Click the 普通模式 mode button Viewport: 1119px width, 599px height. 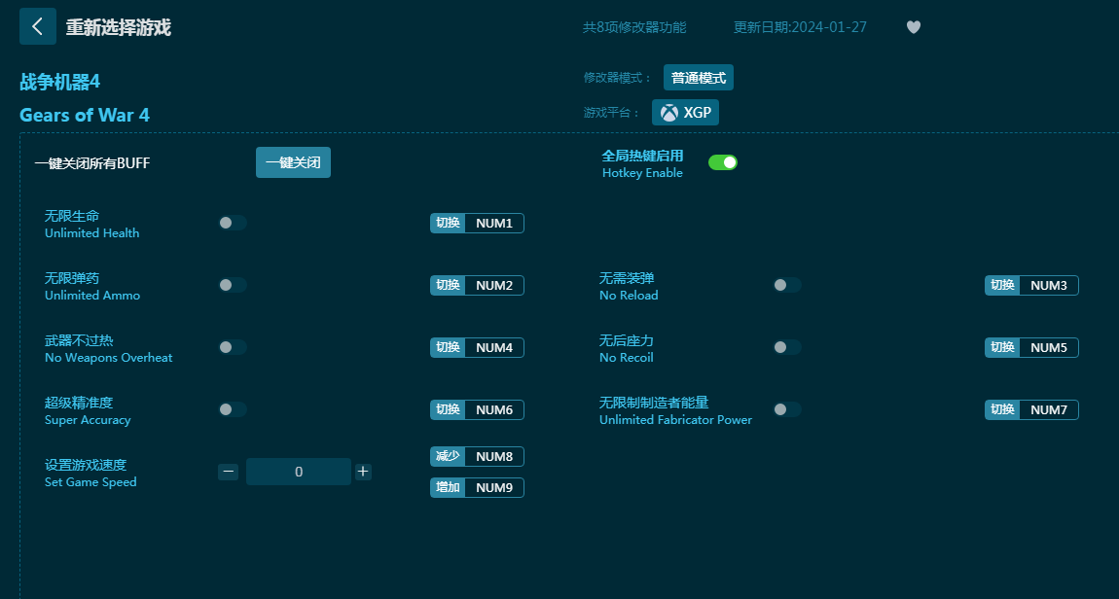699,78
